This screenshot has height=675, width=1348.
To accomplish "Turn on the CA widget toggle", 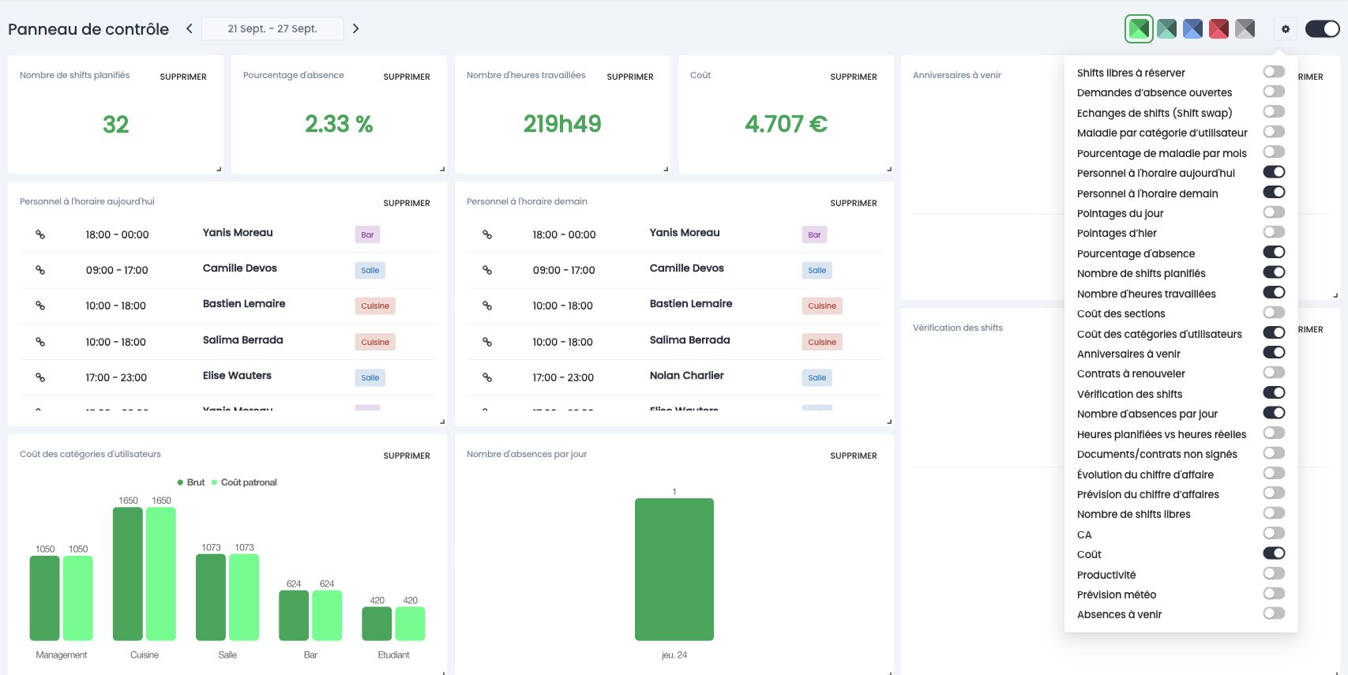I will tap(1274, 534).
